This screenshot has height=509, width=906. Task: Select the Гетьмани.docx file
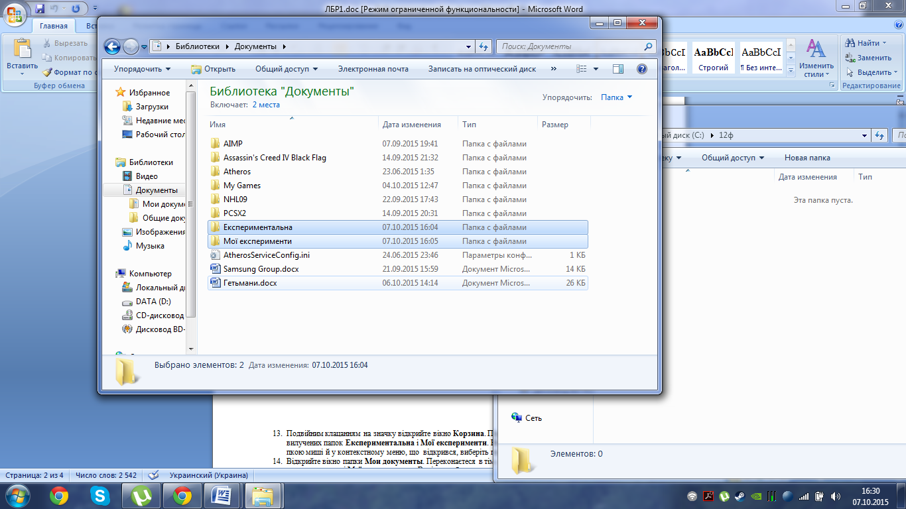250,283
